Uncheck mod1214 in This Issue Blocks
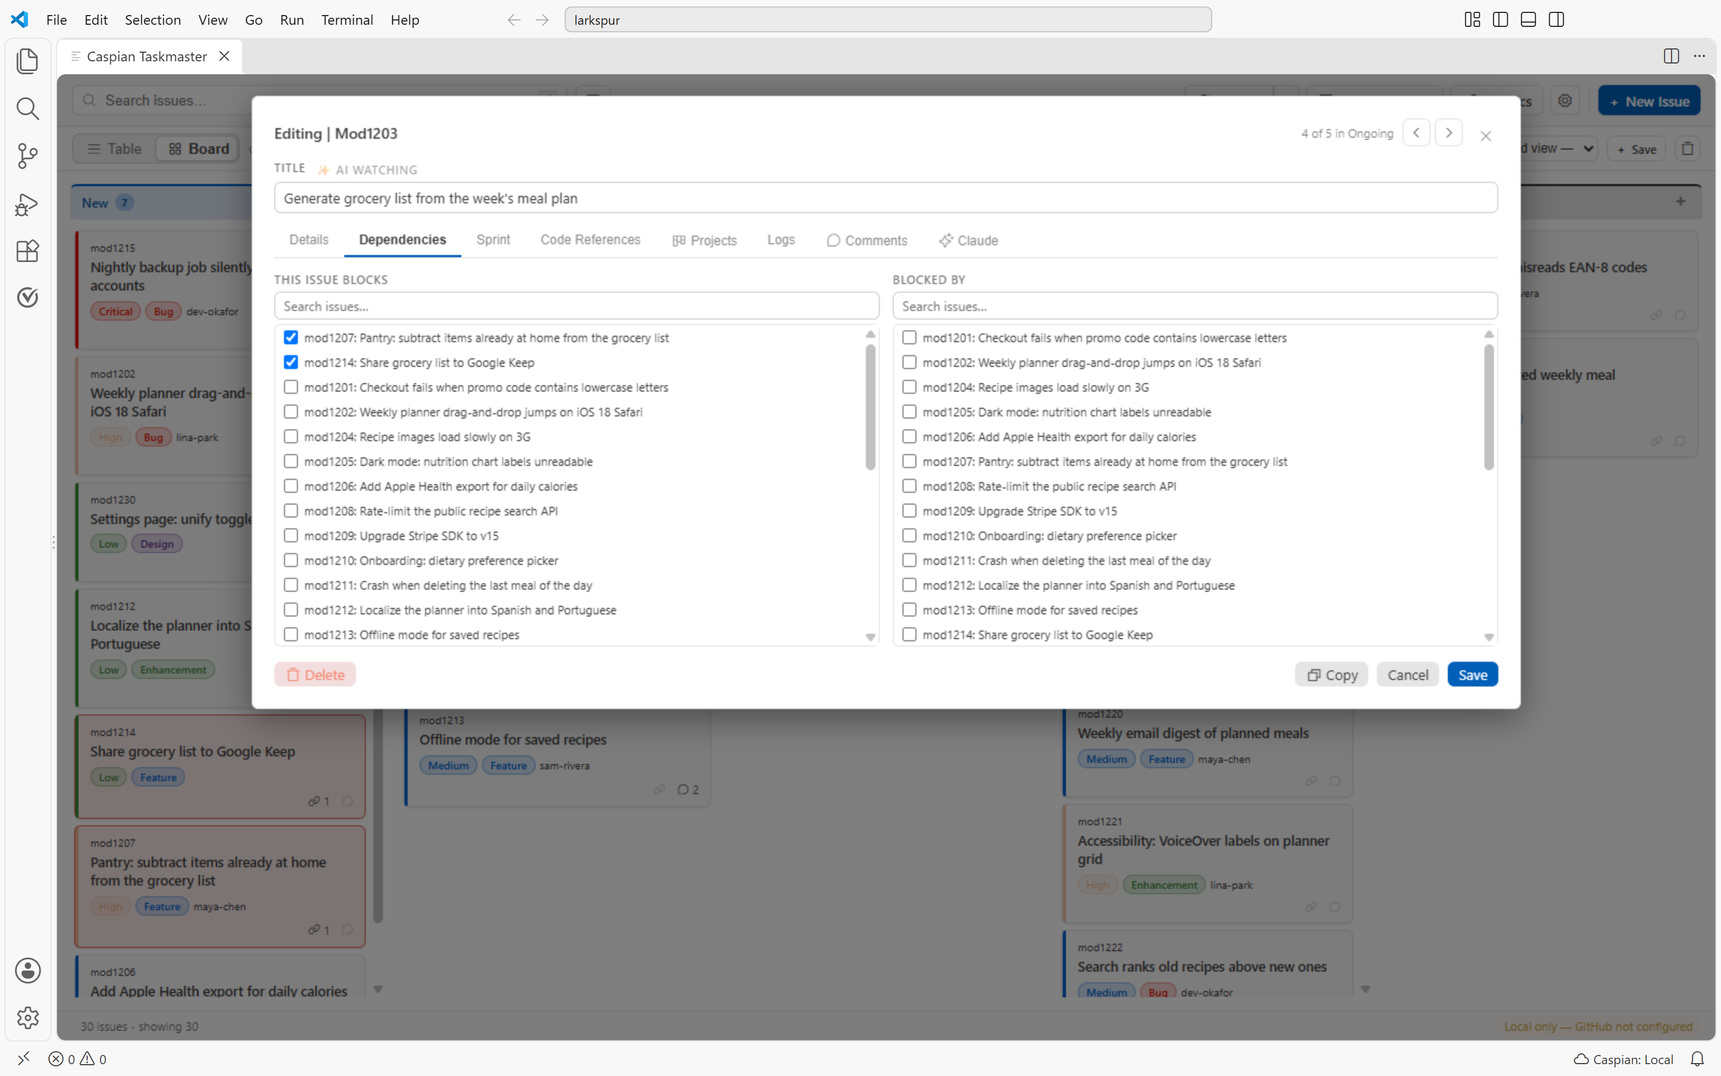The image size is (1721, 1076). 291,362
